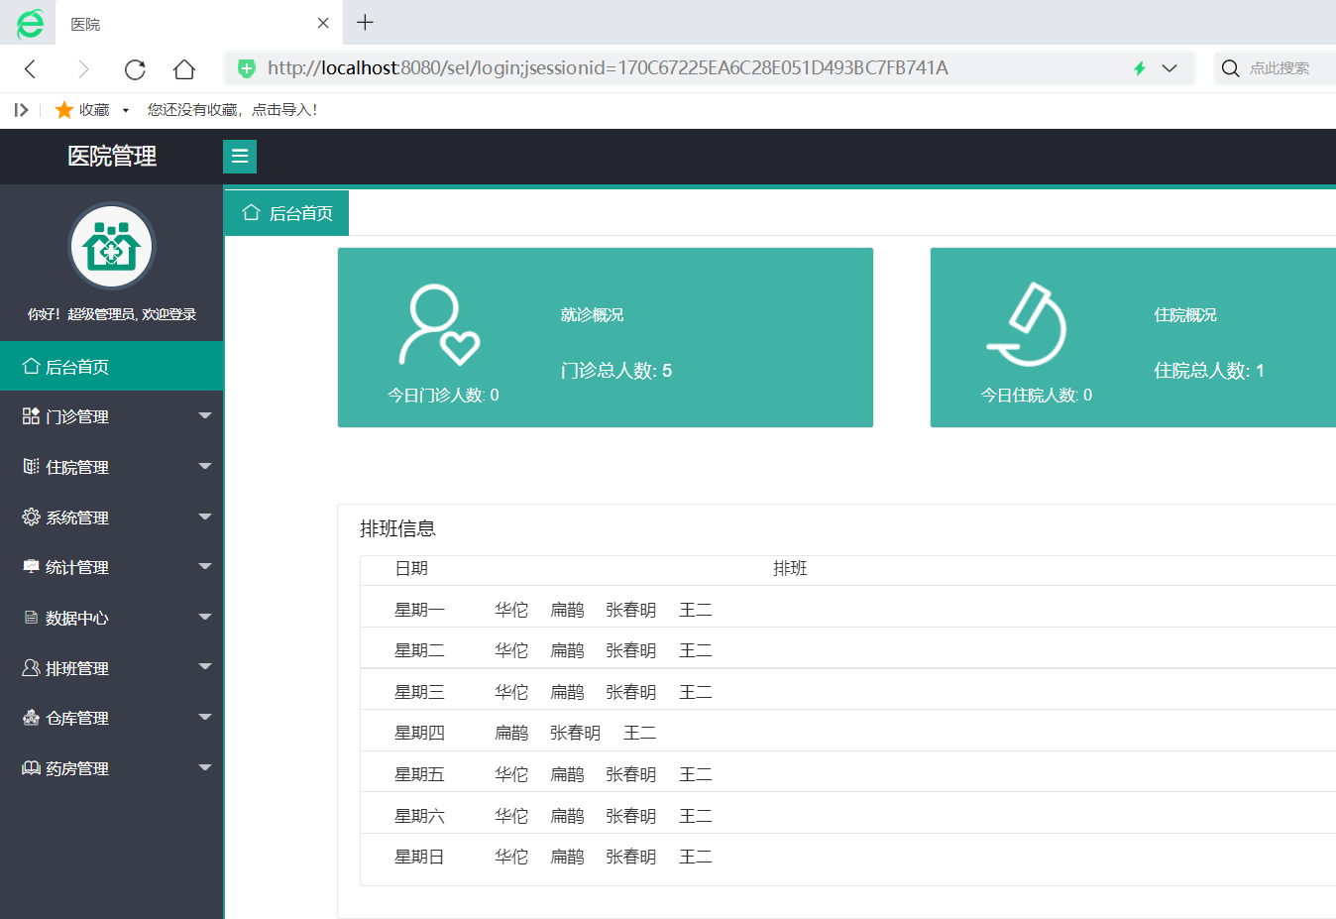This screenshot has height=919, width=1336.
Task: Click the 系统管理 gear icon
Action: coord(31,516)
